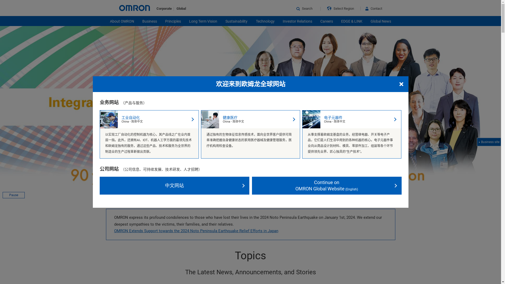Image resolution: width=505 pixels, height=284 pixels.
Task: Open the Investor Relations menu
Action: pos(297,21)
